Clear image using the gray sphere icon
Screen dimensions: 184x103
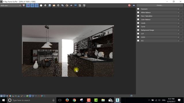click(x=58, y=5)
